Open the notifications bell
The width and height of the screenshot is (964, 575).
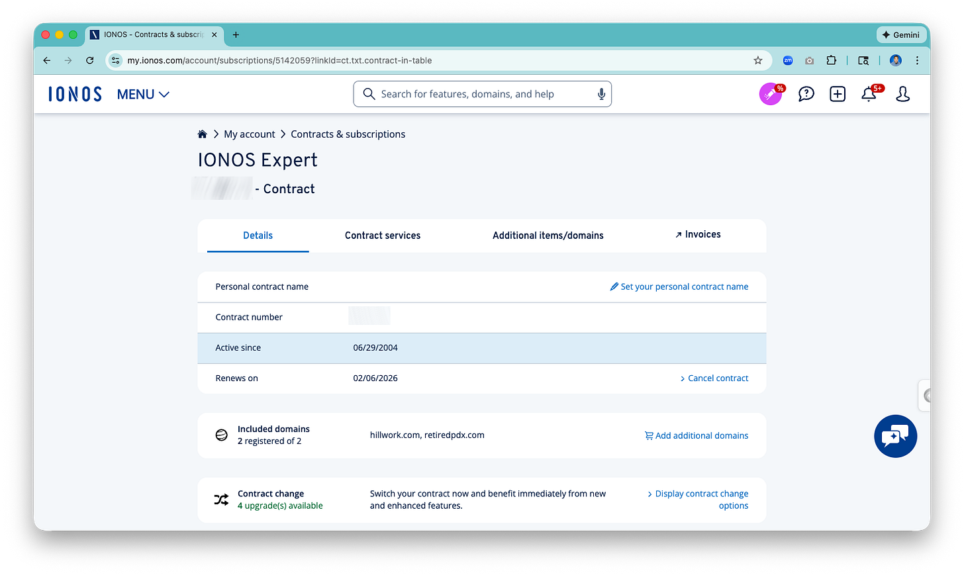pyautogui.click(x=869, y=94)
